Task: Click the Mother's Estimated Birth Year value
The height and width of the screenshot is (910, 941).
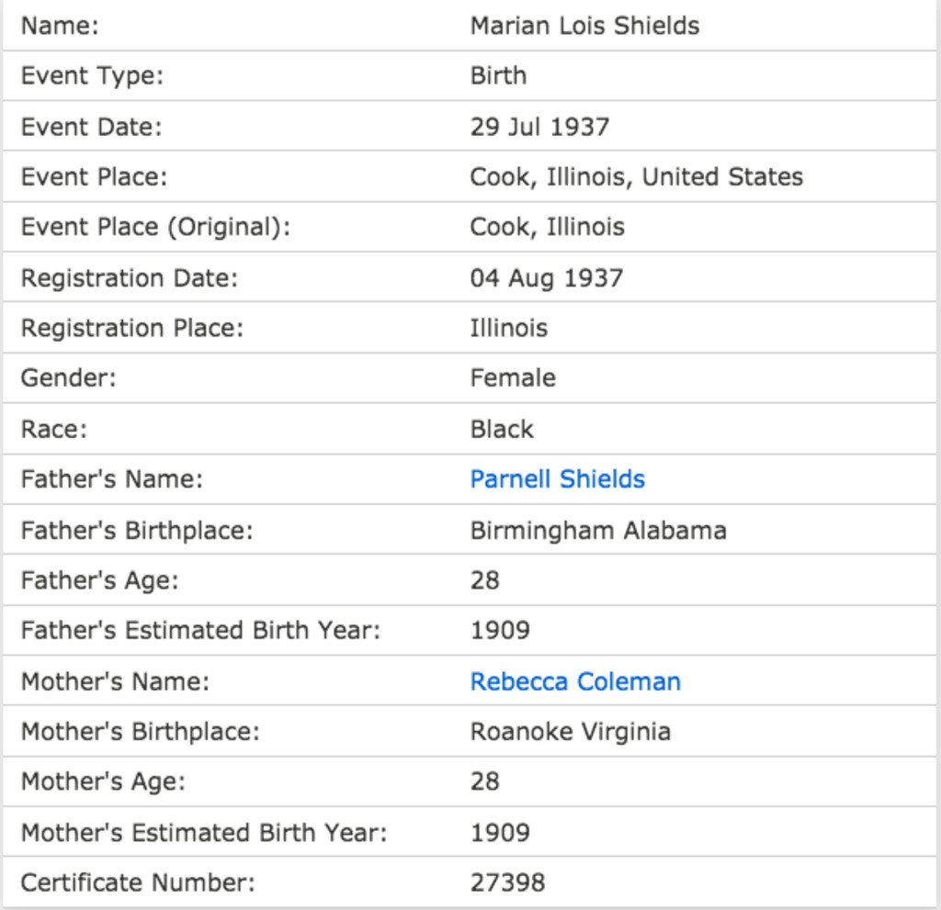Action: pyautogui.click(x=500, y=833)
